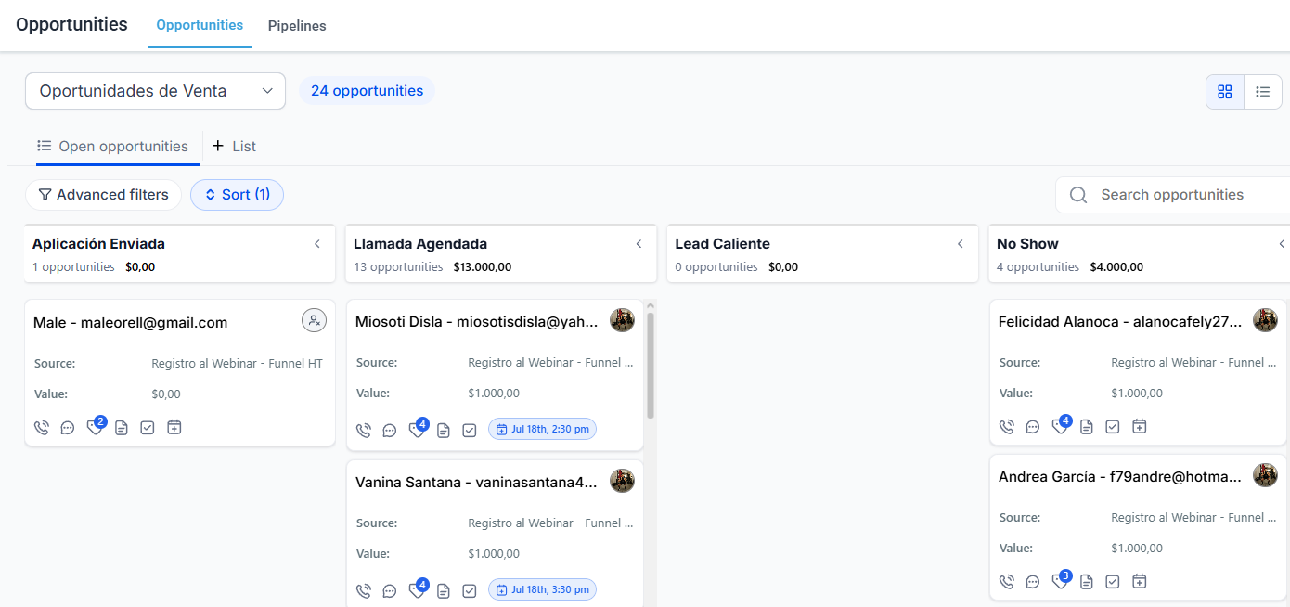The width and height of the screenshot is (1290, 607).
Task: Open the Jul 18th, 2:30 pm appointment badge
Action: pos(543,430)
